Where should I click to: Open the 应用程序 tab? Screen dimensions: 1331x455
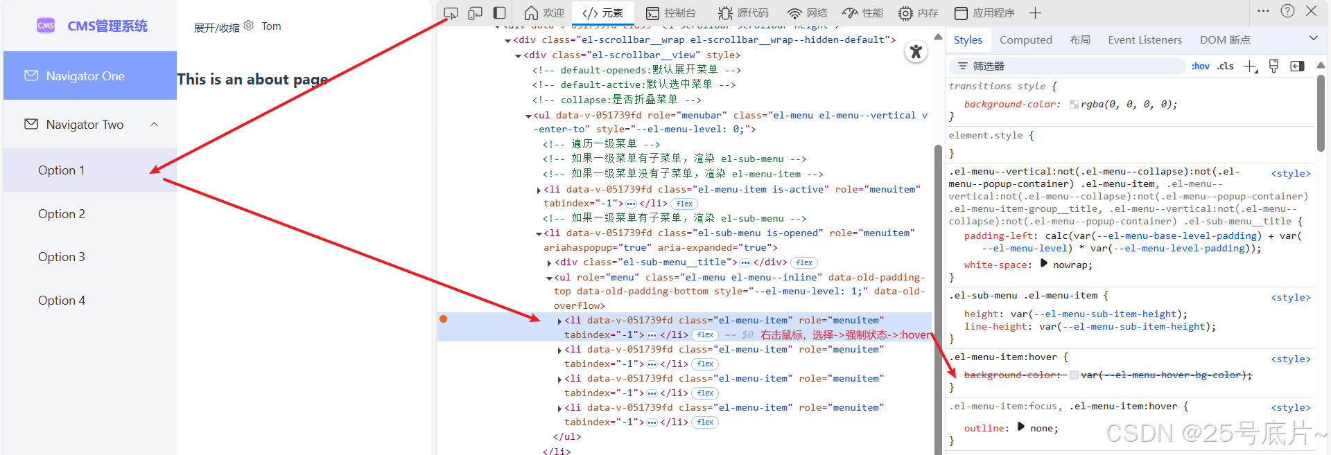[x=984, y=13]
